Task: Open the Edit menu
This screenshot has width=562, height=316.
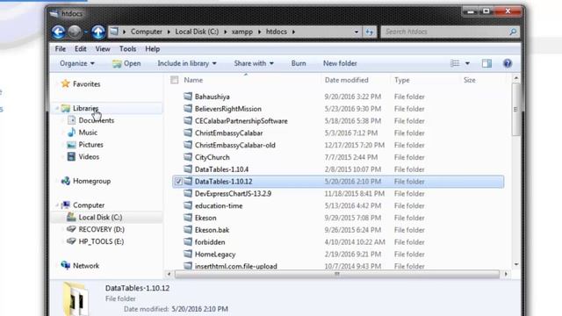Action: [x=80, y=49]
